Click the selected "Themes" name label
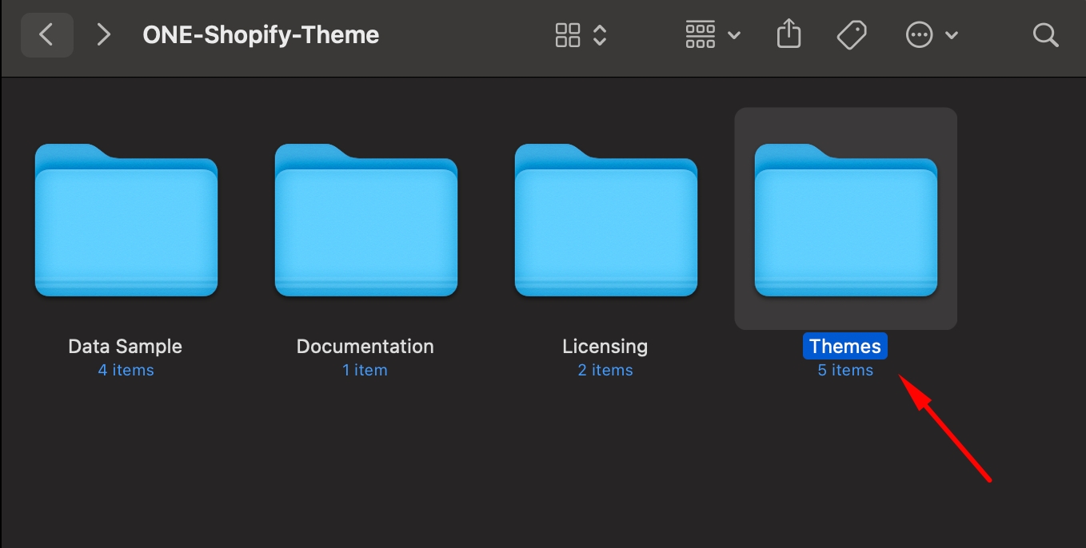The width and height of the screenshot is (1086, 548). (x=845, y=347)
